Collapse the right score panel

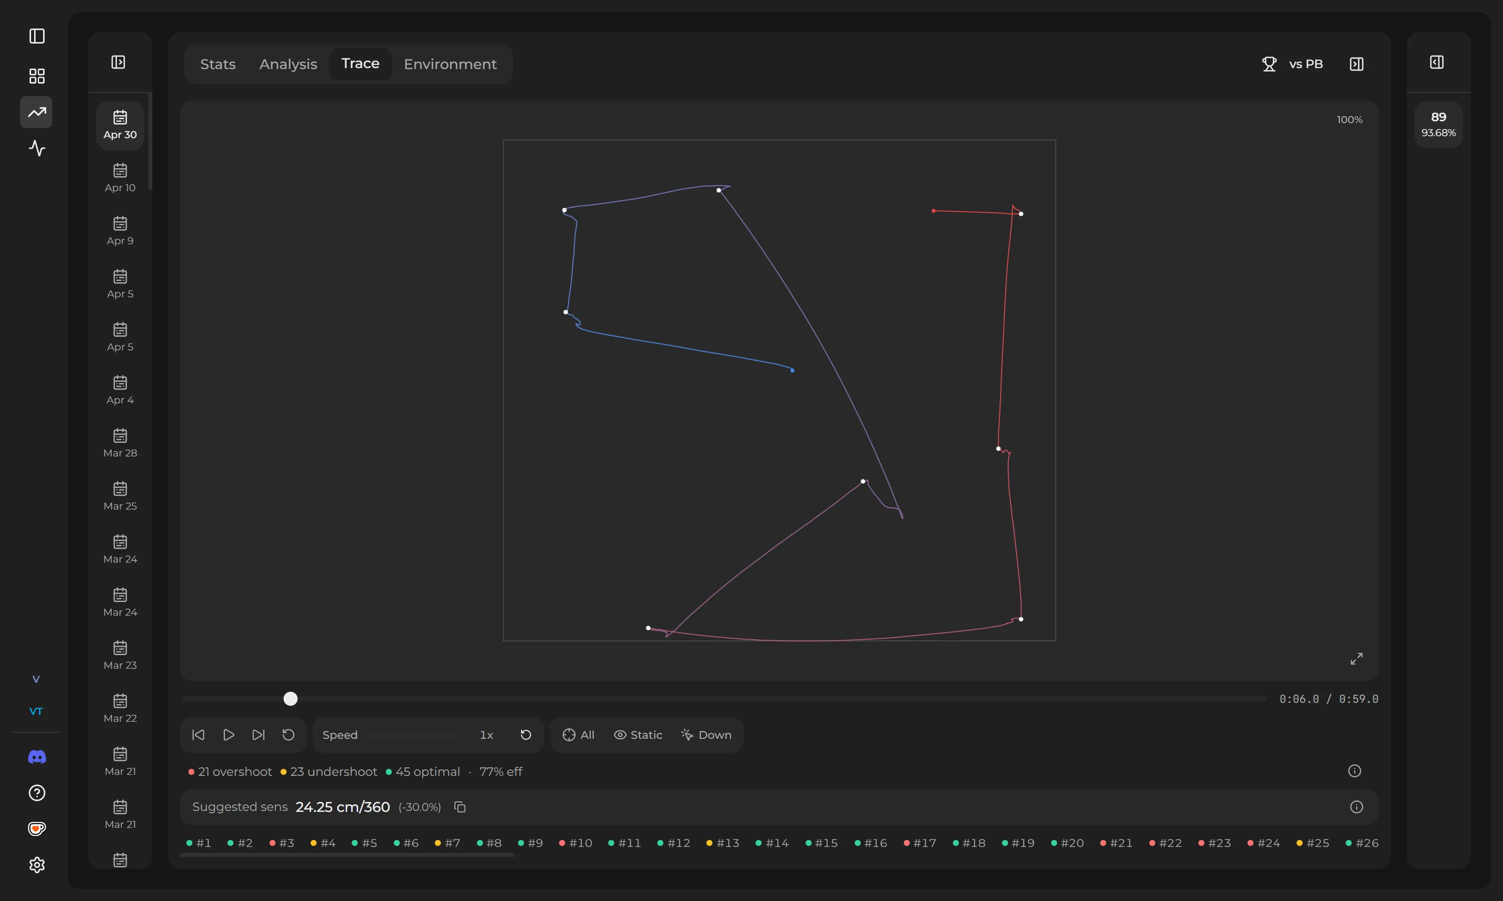(x=1437, y=62)
